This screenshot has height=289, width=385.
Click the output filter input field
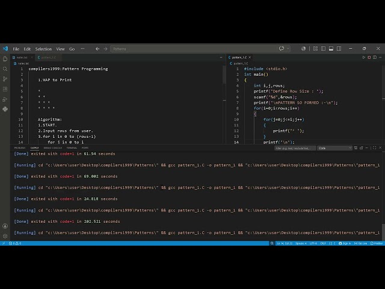[x=295, y=148]
